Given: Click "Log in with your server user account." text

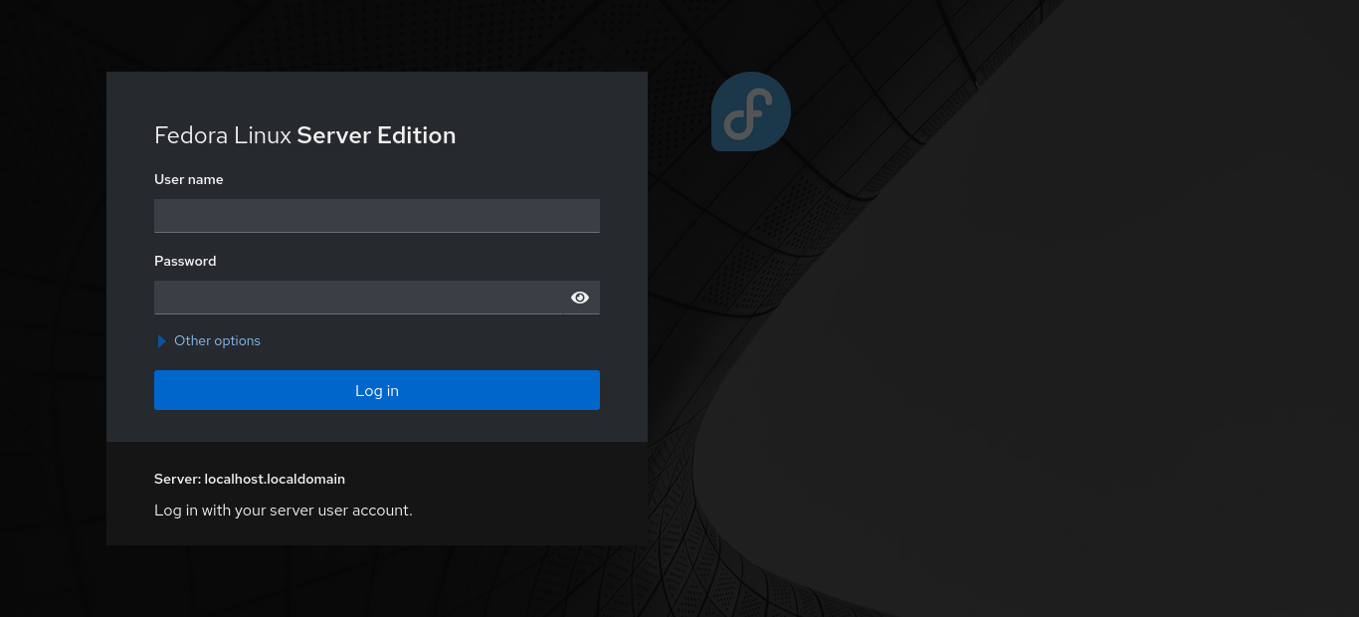Looking at the screenshot, I should [x=284, y=511].
